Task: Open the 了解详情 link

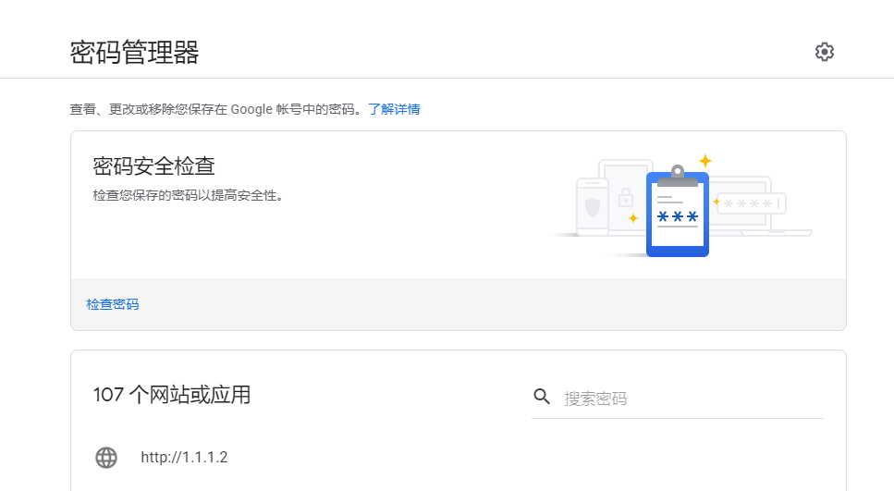Action: tap(394, 109)
